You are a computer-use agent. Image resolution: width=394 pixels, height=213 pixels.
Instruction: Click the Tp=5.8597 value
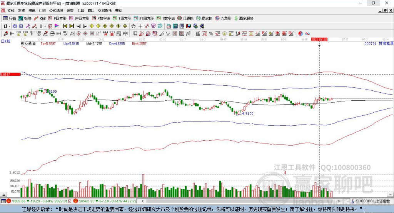48,43
